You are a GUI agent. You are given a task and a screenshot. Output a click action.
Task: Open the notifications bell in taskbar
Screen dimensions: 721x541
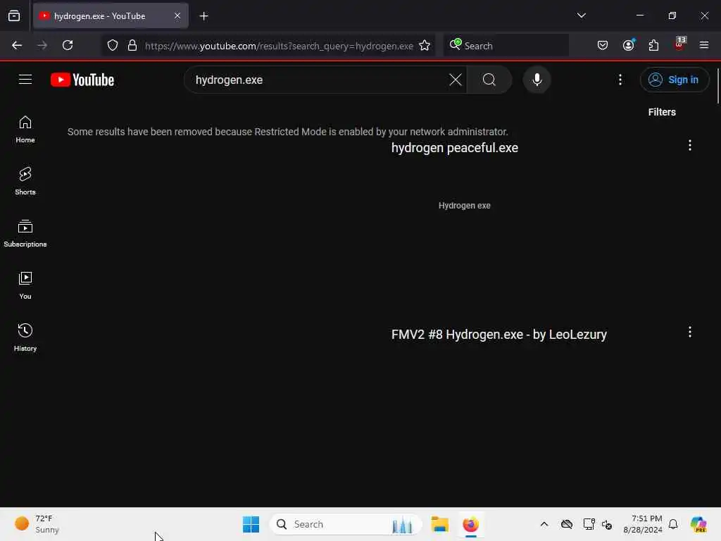[x=673, y=524]
